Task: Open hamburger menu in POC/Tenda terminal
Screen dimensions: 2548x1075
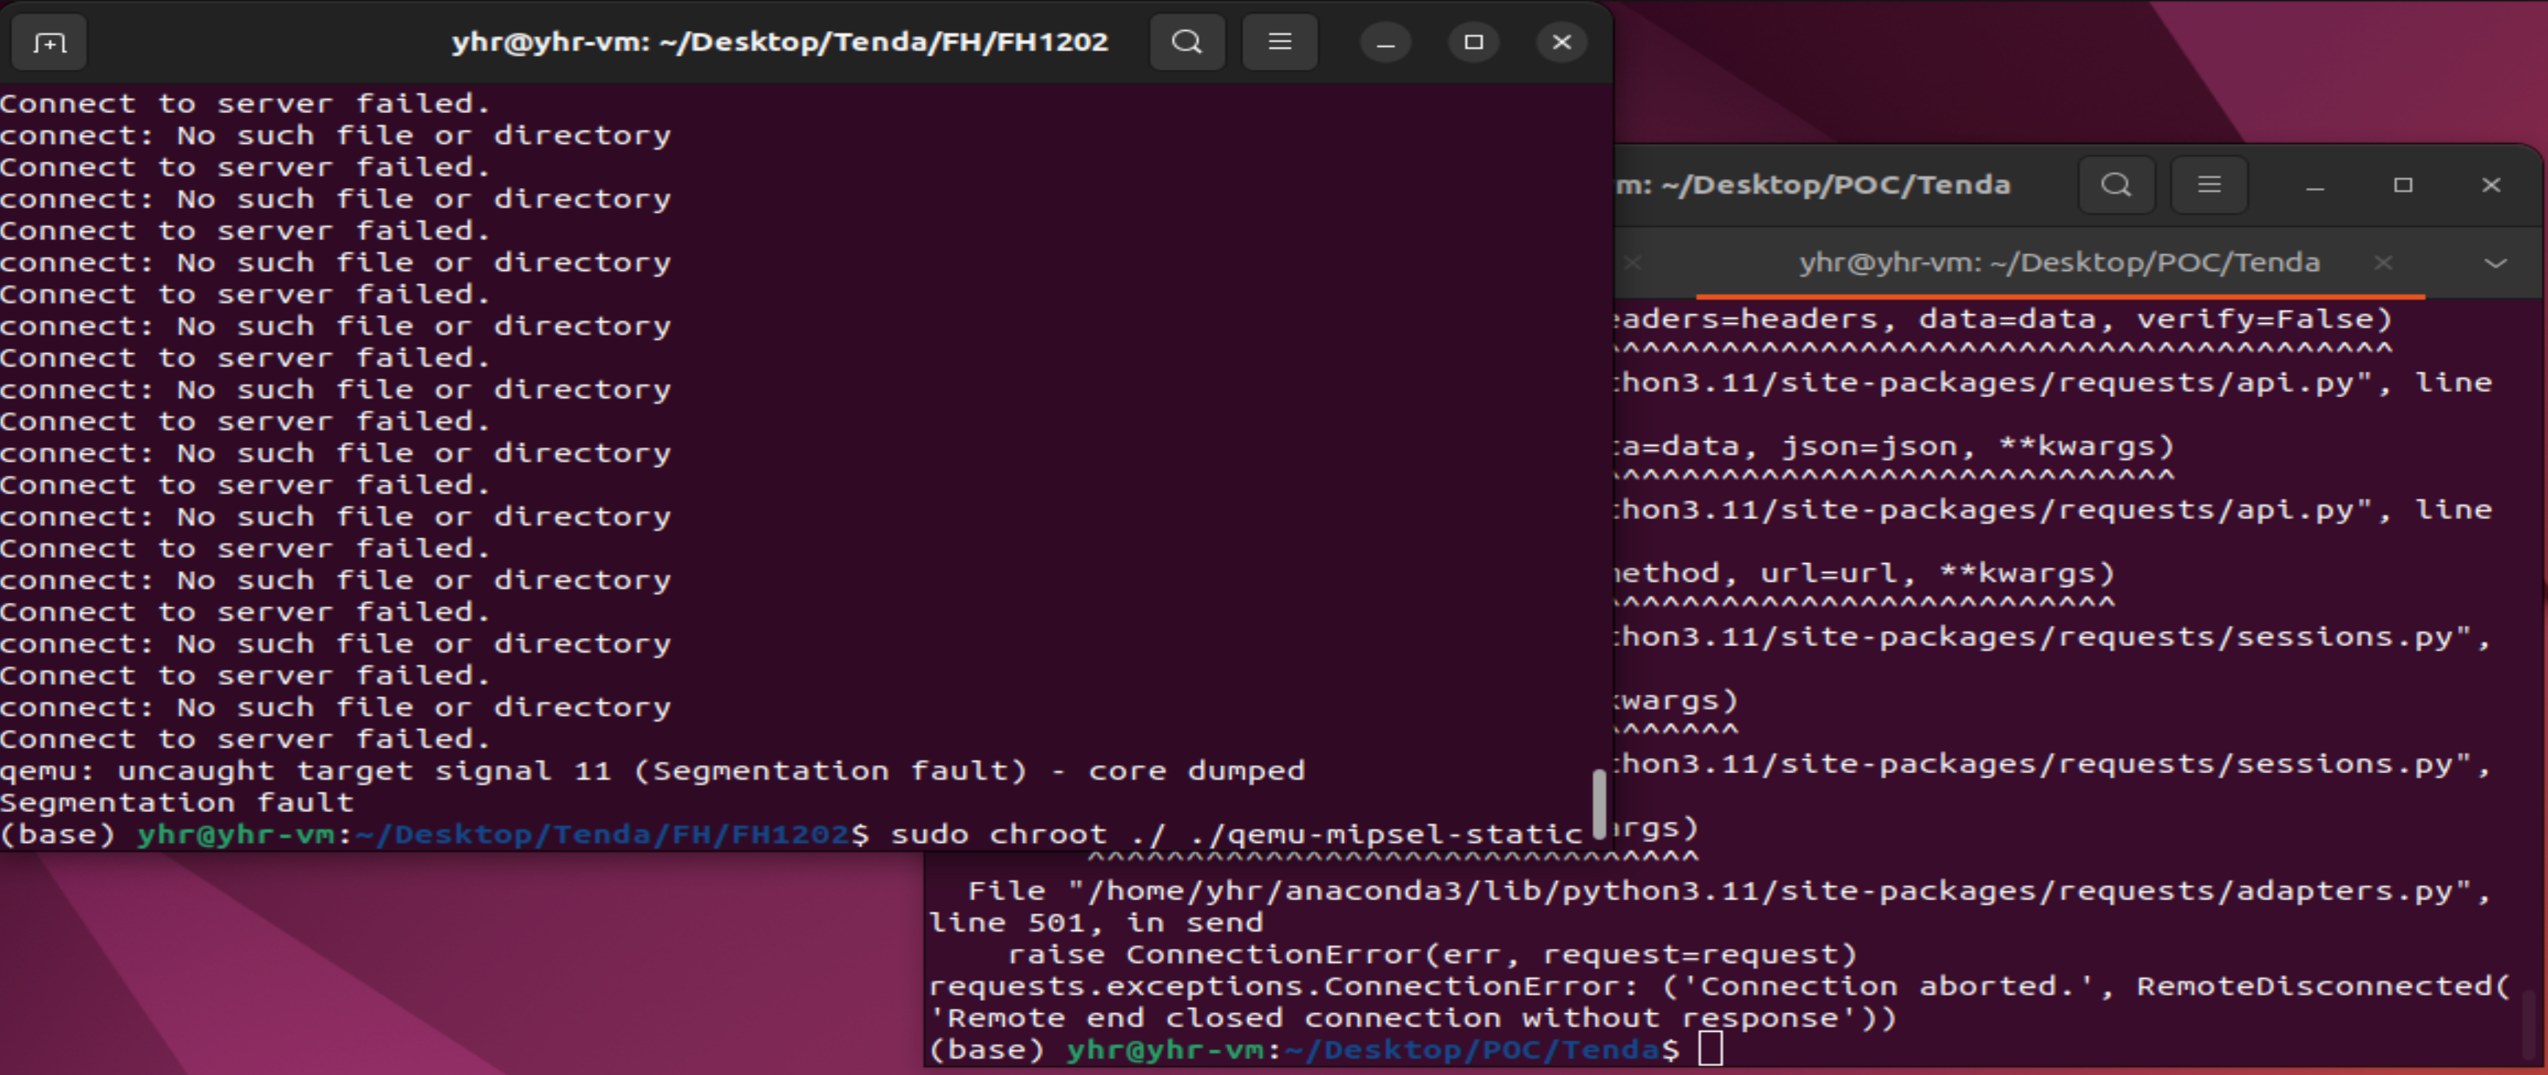Action: [2208, 185]
